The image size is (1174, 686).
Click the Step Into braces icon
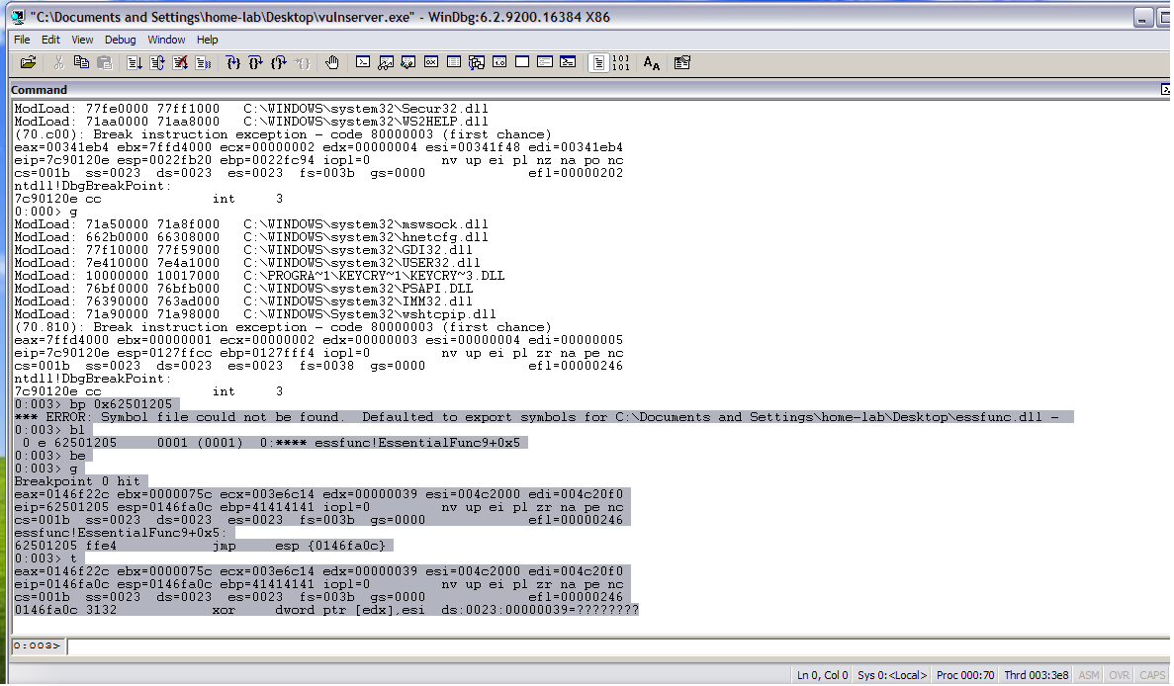(x=233, y=63)
